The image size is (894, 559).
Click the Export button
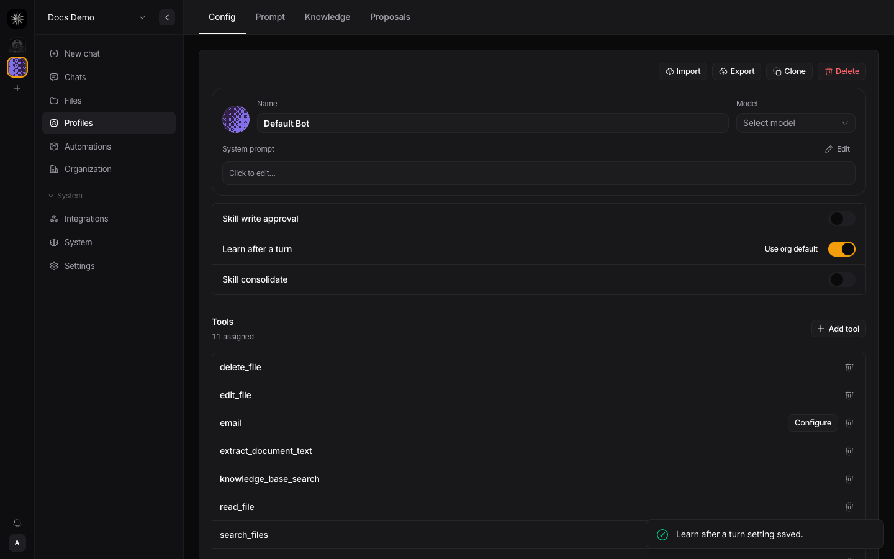[737, 71]
